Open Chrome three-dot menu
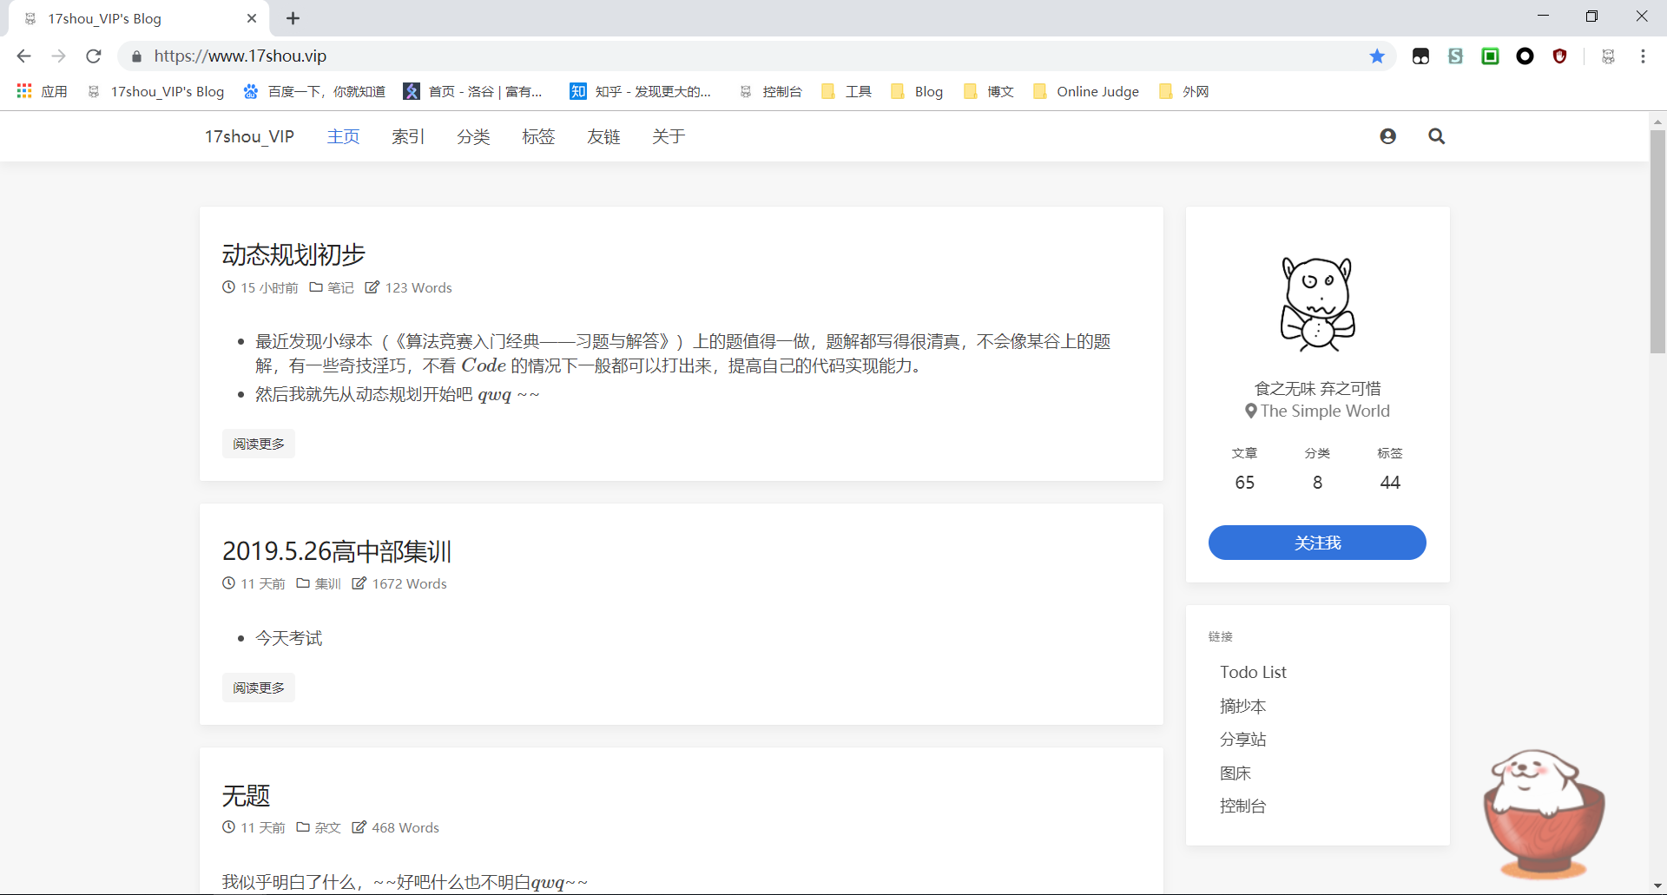This screenshot has width=1667, height=895. [x=1643, y=56]
